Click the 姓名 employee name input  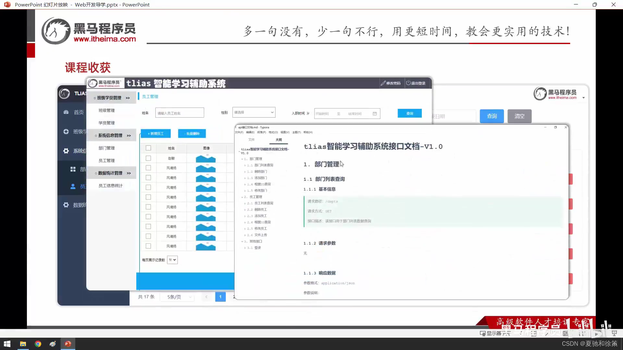pos(180,113)
